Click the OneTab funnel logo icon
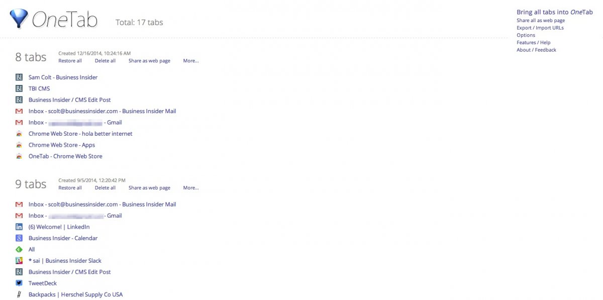 pos(19,19)
